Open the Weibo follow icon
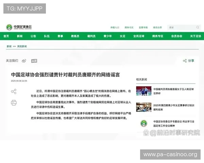Image resolution: width=204 pixels, height=163 pixels. pyautogui.click(x=24, y=61)
